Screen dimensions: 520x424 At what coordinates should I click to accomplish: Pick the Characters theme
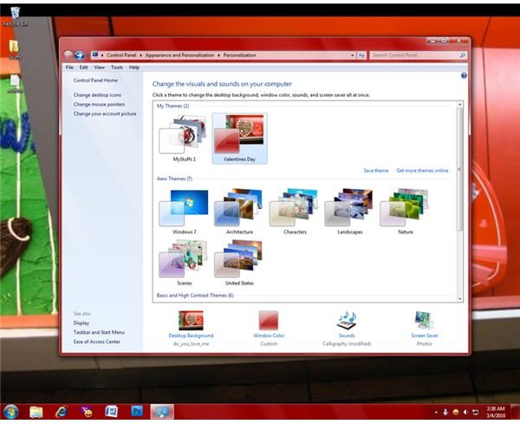click(x=295, y=212)
